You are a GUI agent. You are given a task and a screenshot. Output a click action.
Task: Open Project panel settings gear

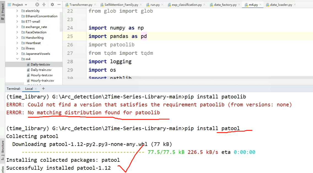(x=52, y=4)
